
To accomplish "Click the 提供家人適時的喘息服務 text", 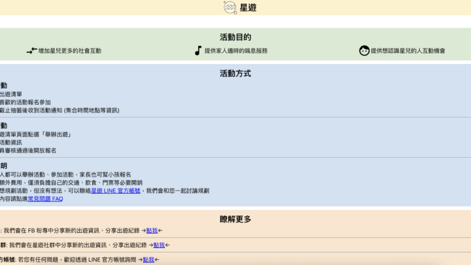I will coord(235,50).
